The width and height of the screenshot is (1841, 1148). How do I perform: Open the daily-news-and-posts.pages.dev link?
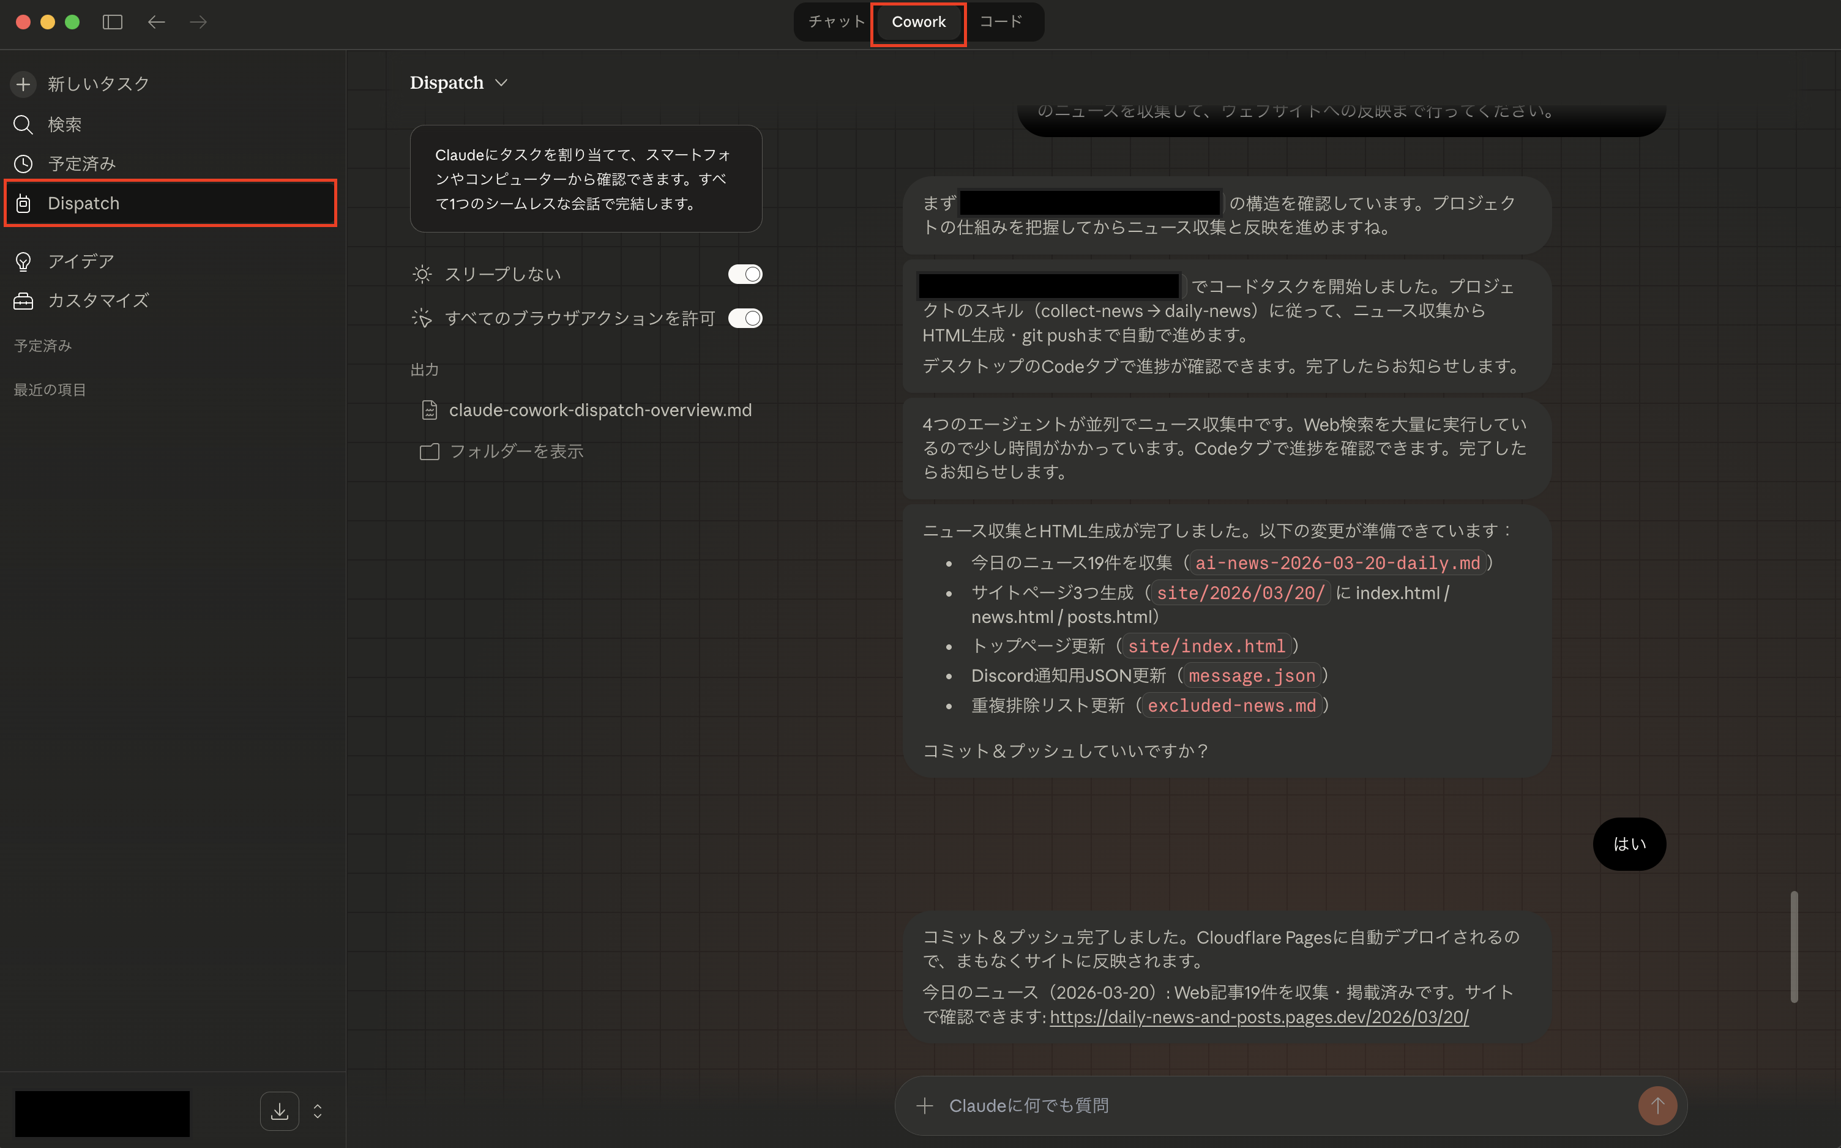(1259, 1016)
